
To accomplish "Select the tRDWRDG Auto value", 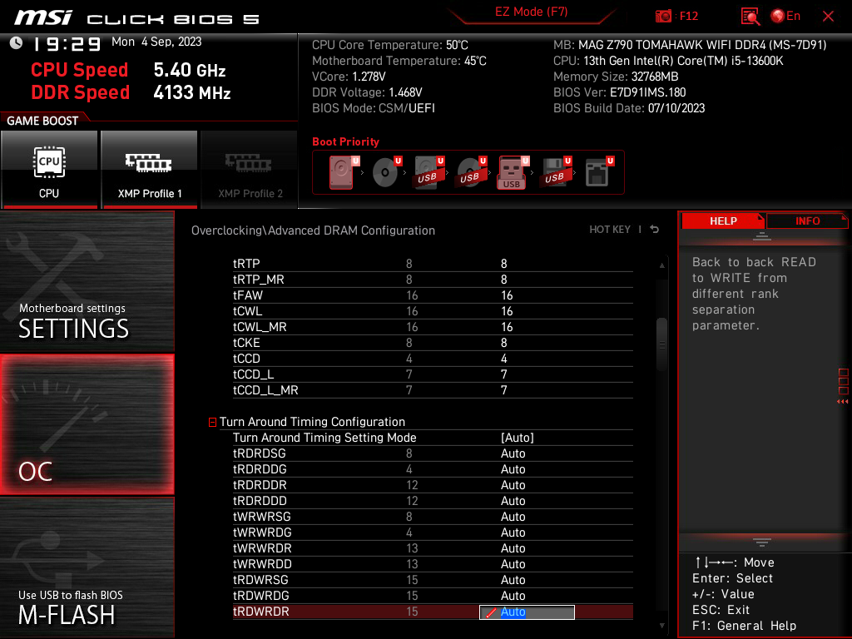I will [x=513, y=596].
